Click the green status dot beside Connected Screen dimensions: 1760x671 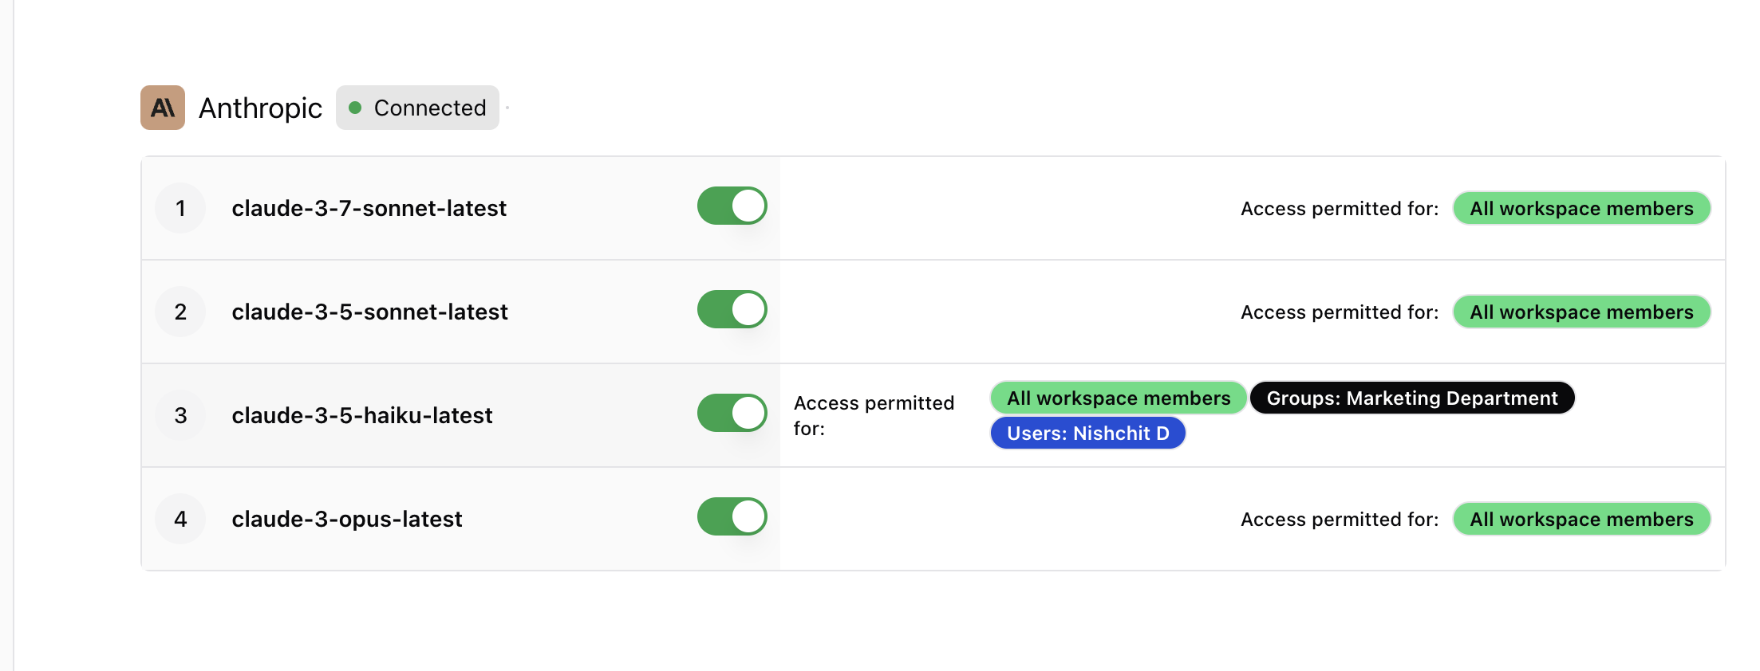coord(356,107)
